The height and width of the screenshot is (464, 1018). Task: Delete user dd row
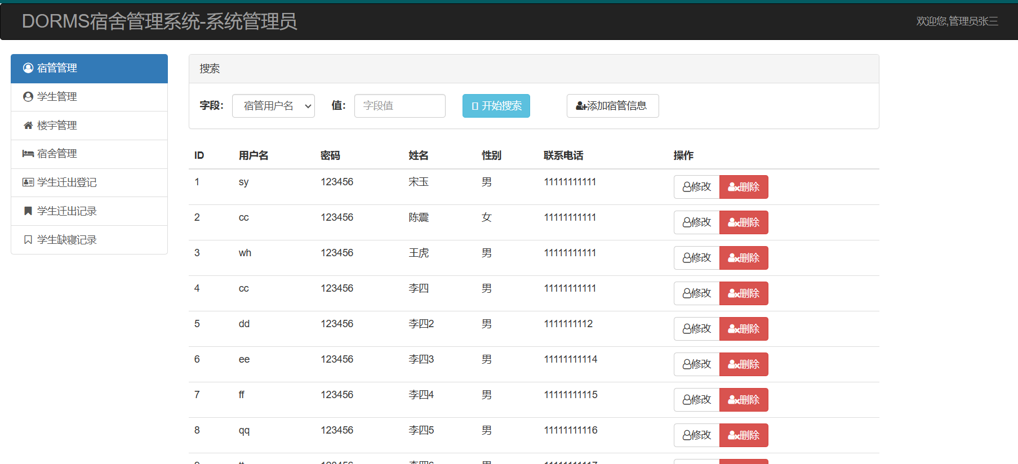tap(744, 329)
